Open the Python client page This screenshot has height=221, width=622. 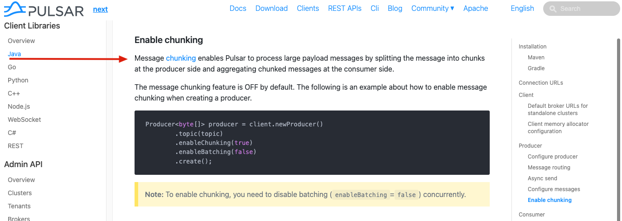click(18, 80)
